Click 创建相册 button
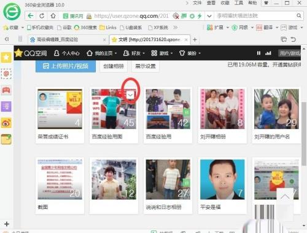Screen dimensions: 307x233 [x=114, y=66]
